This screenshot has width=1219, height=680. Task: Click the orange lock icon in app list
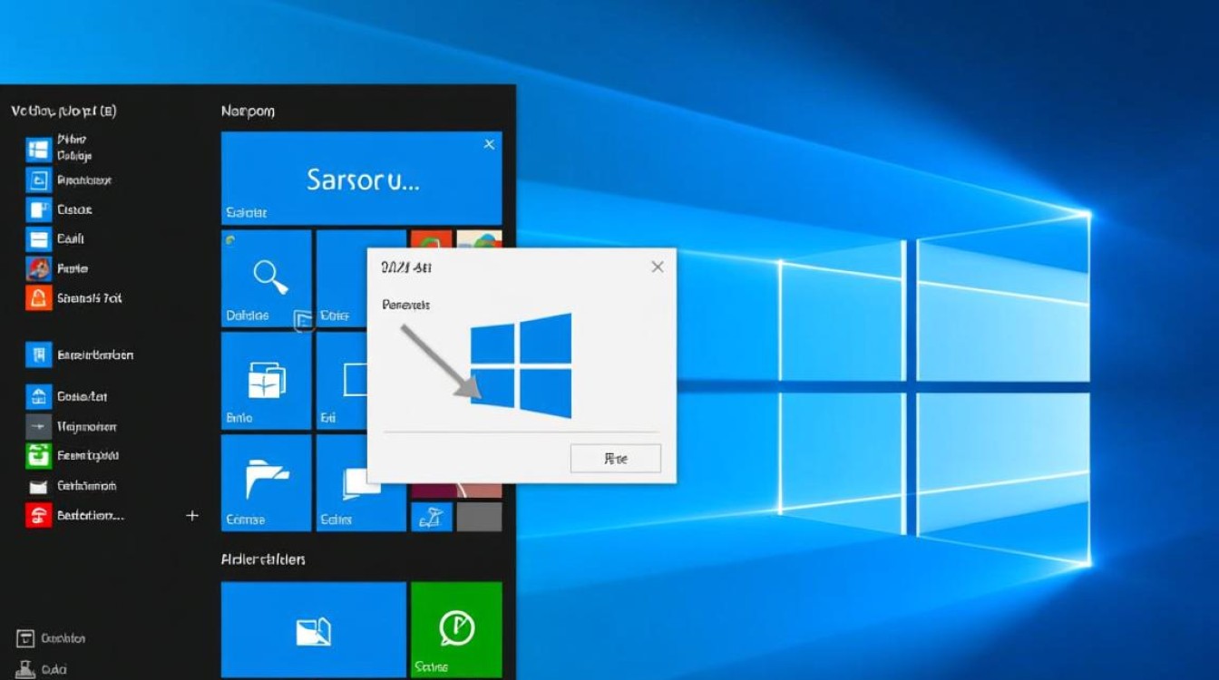point(39,298)
